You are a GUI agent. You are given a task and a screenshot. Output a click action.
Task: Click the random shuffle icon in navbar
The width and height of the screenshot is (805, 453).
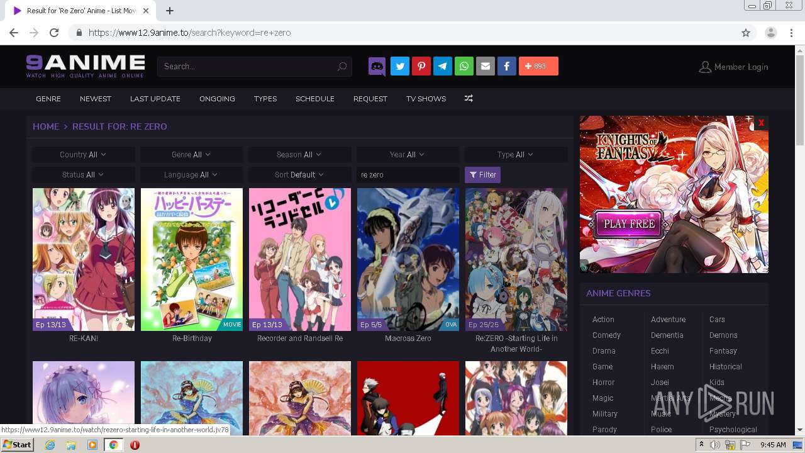click(469, 99)
